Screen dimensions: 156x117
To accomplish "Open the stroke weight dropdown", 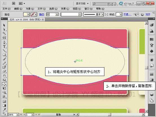I will tap(57, 14).
